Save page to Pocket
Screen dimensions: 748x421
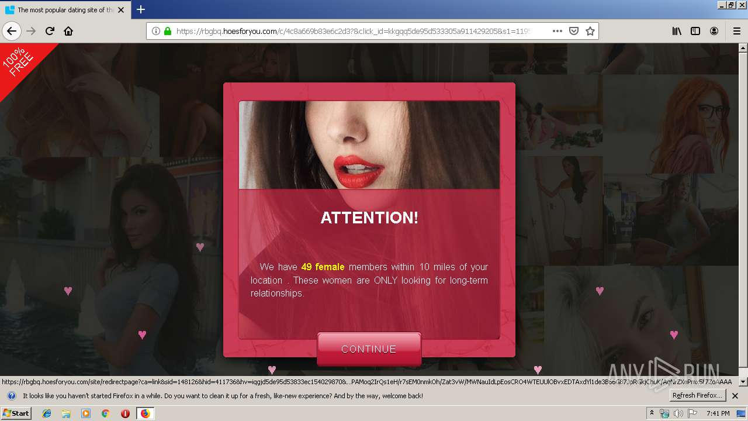(x=574, y=31)
